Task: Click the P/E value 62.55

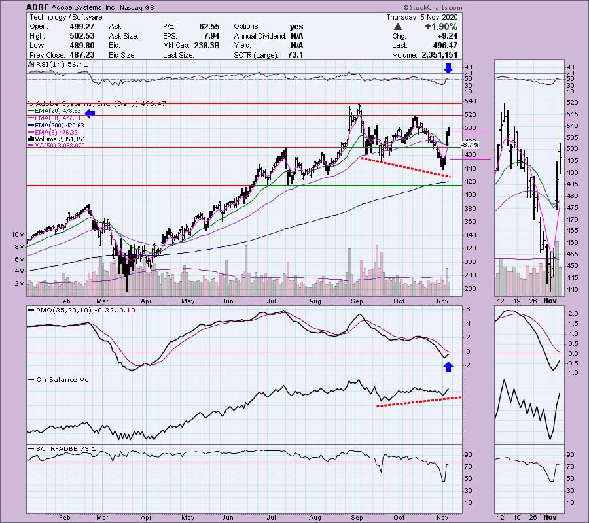Action: click(209, 27)
